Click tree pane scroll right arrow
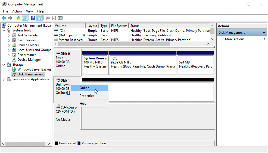 49,144
